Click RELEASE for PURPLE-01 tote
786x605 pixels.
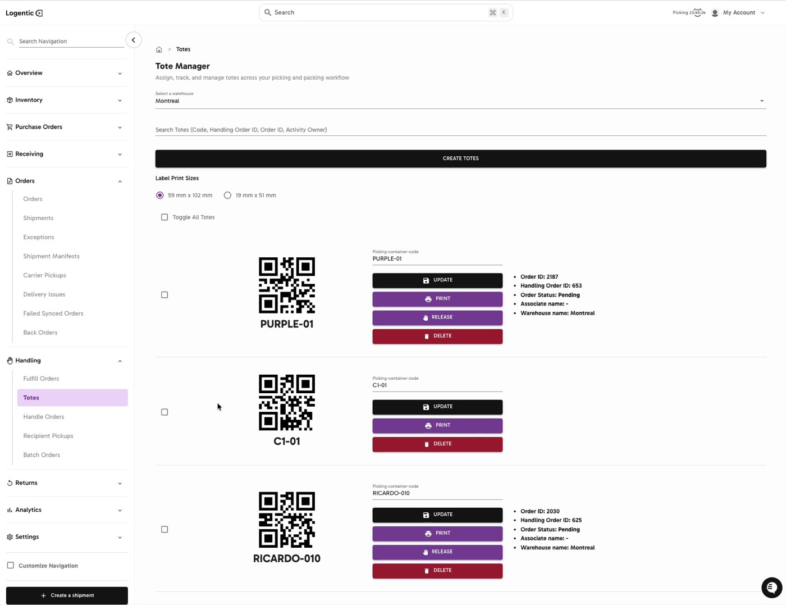click(x=437, y=317)
